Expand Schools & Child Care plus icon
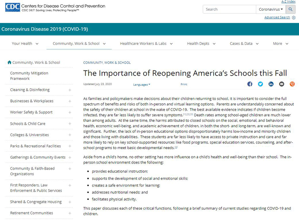This screenshot has width=299, height=220. 70,124
